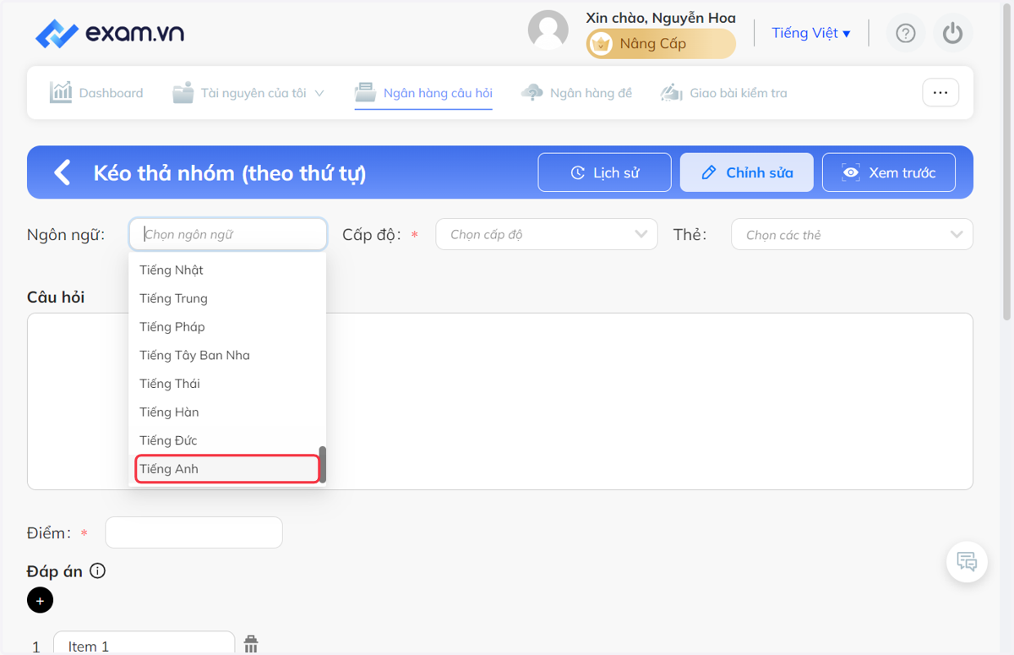Click the Chỉnh sửa edit button

point(747,172)
